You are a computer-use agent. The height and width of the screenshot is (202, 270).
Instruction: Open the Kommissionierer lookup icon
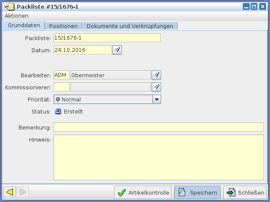tap(157, 87)
